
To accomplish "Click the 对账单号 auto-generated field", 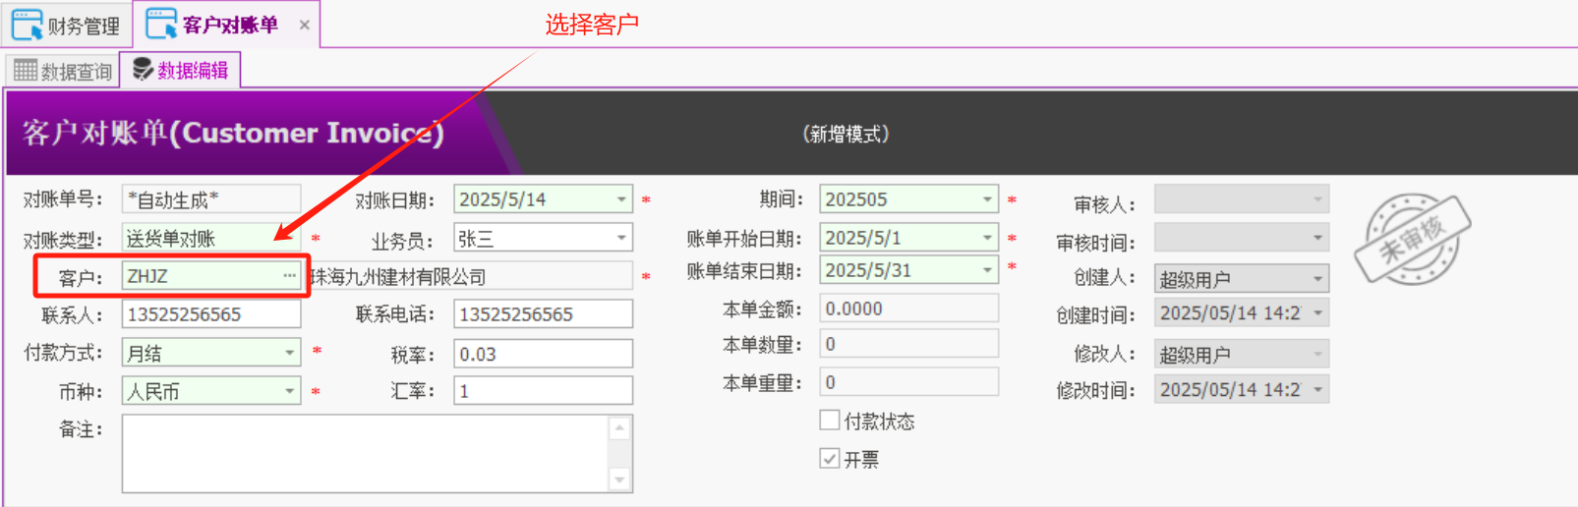I will [x=211, y=199].
